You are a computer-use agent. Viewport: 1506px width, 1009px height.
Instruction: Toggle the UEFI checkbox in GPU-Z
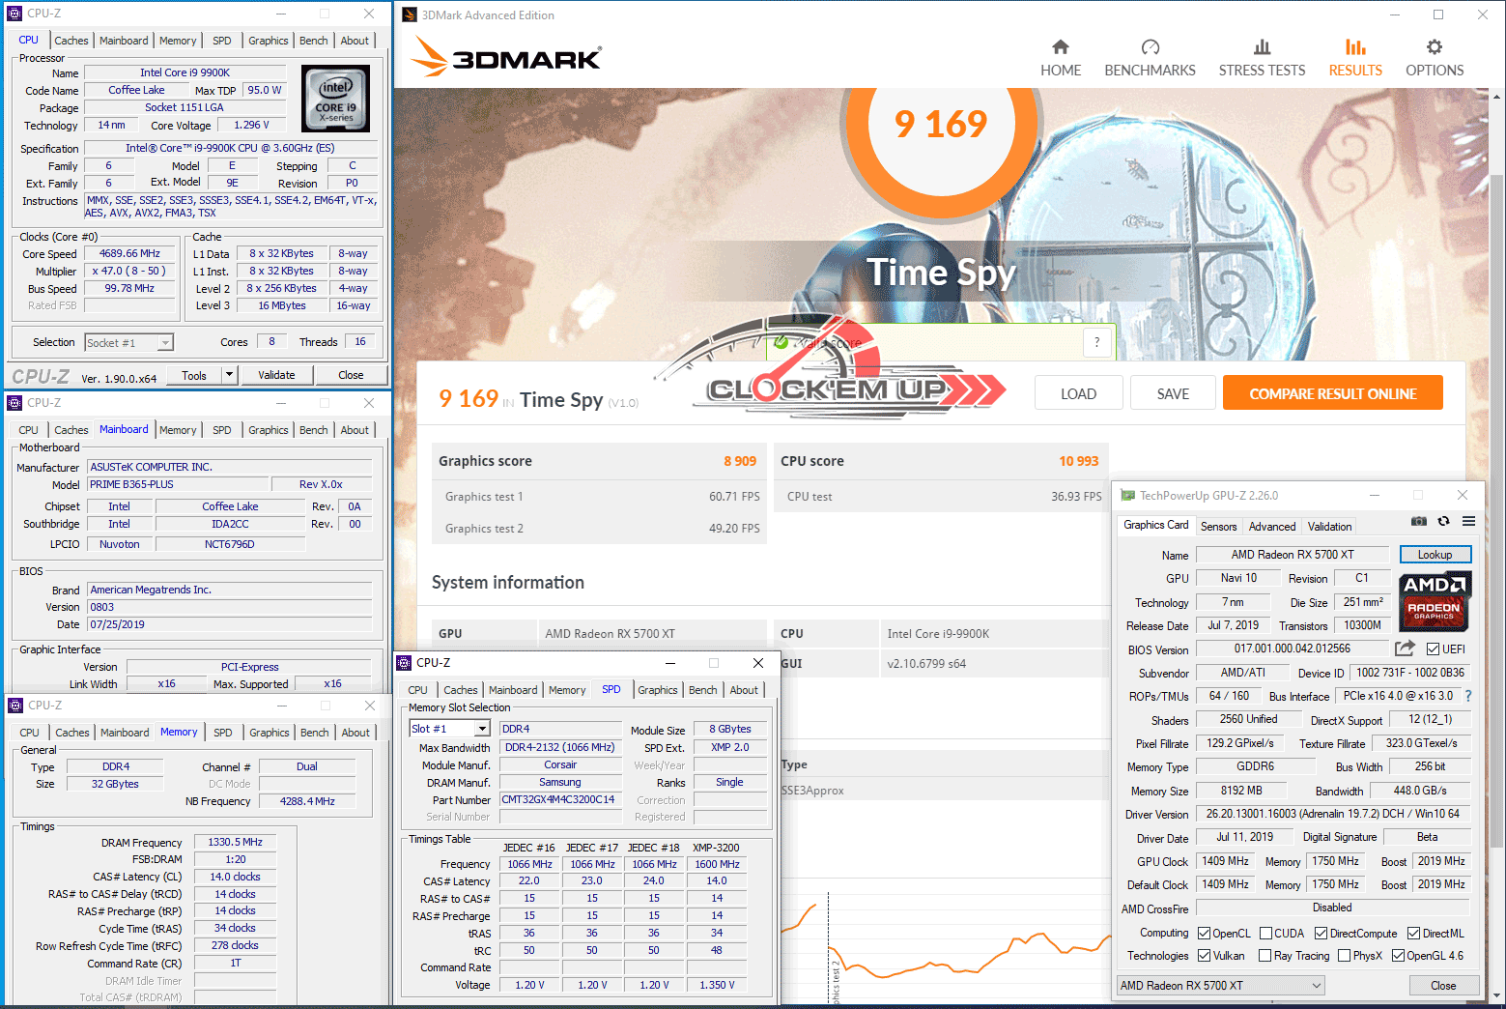[1434, 649]
